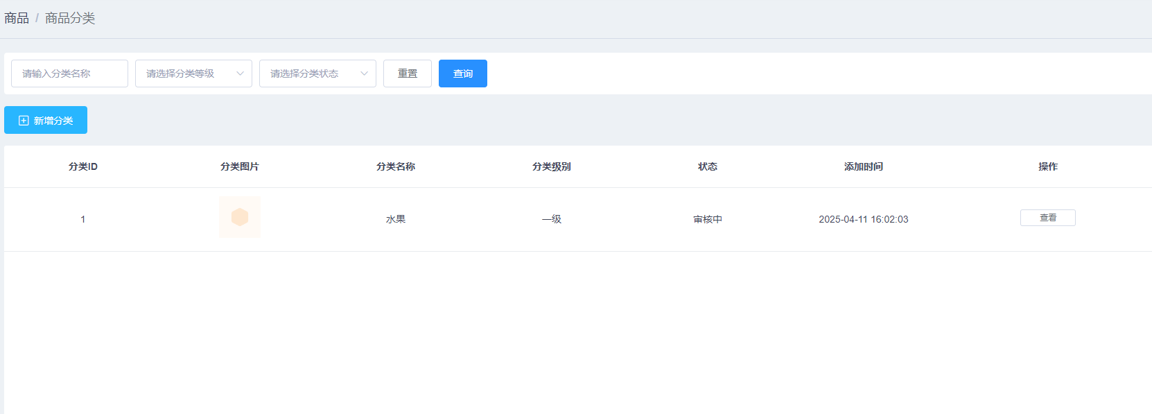Screen dimensions: 1152x414
Task: Select 商品分类 in the breadcrumb
Action: (x=70, y=18)
